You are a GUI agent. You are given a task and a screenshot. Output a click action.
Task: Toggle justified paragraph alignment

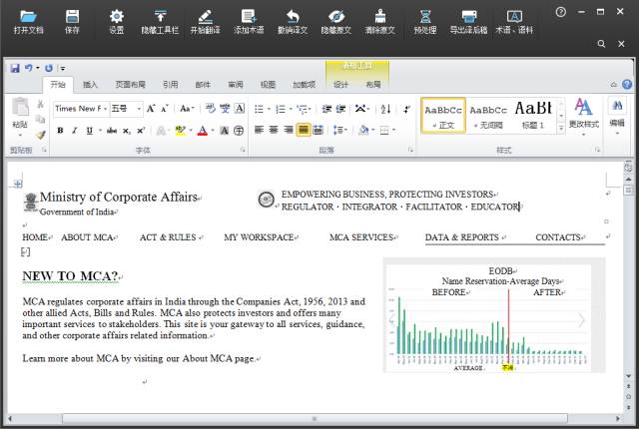coord(304,130)
